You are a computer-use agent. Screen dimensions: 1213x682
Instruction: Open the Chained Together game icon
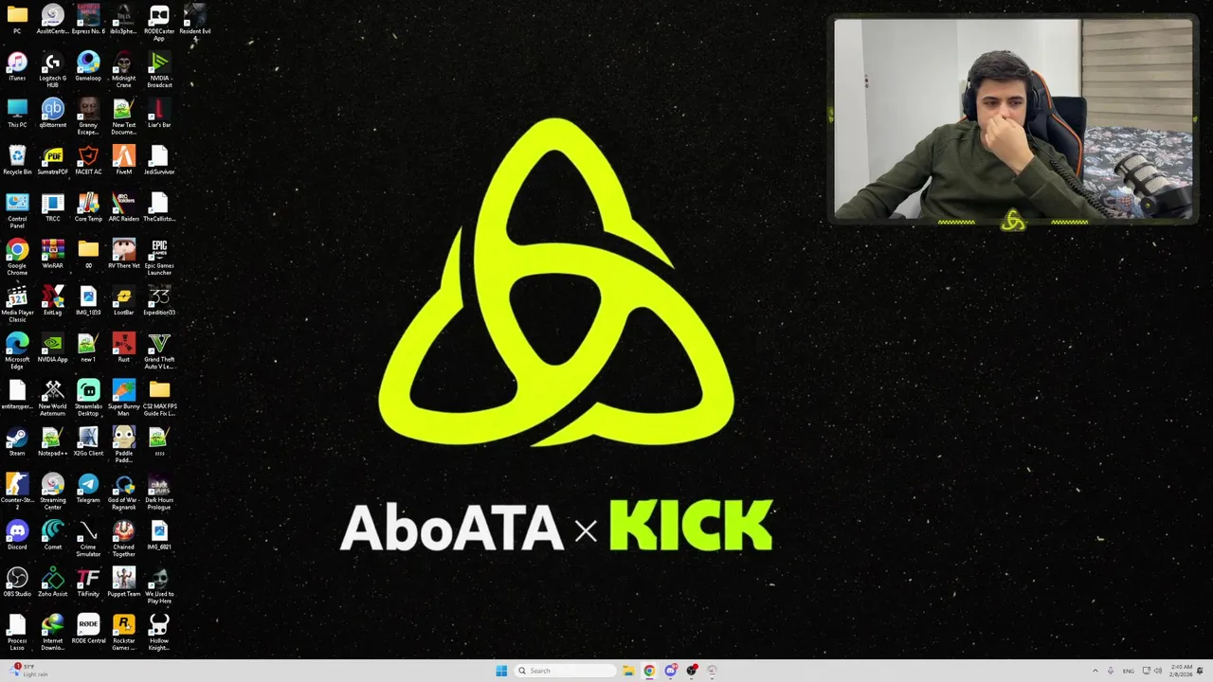[x=123, y=539]
